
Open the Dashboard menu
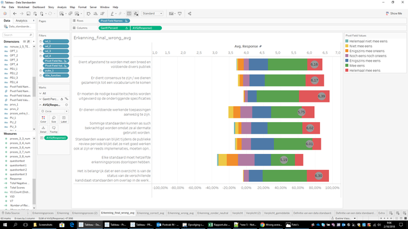pyautogui.click(x=38, y=7)
